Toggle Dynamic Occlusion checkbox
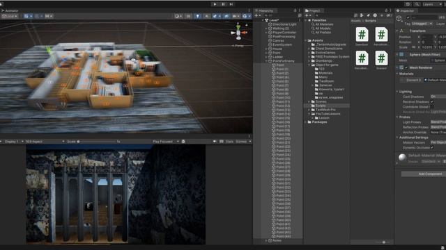This screenshot has height=250, width=446. click(x=432, y=148)
